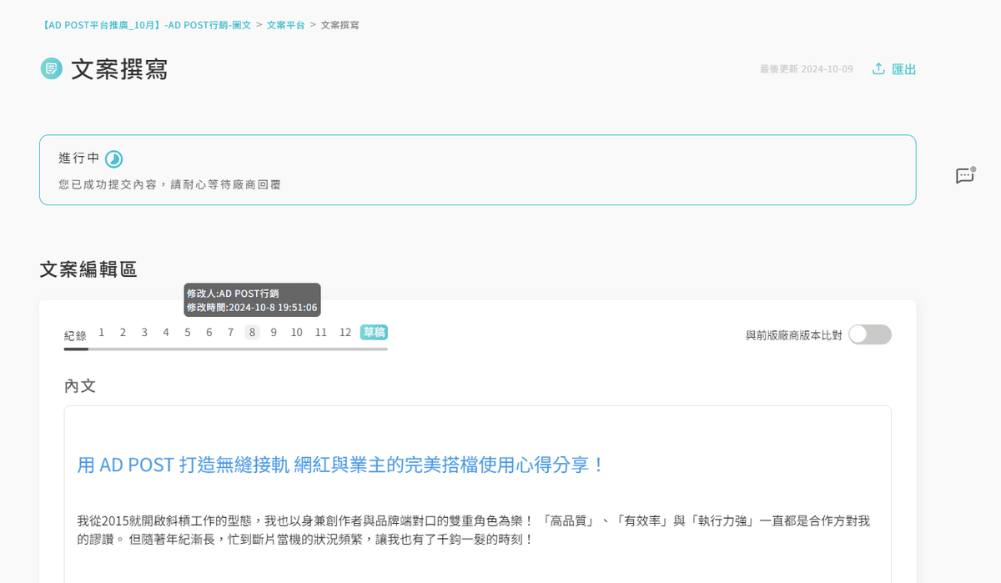Select record version 3

point(144,332)
